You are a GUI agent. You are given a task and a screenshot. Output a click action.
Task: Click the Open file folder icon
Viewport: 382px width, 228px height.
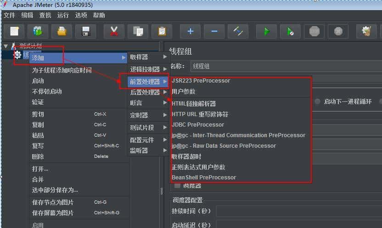pos(62,31)
